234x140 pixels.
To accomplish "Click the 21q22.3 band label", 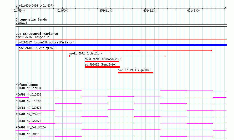I will pyautogui.click(x=21, y=23).
